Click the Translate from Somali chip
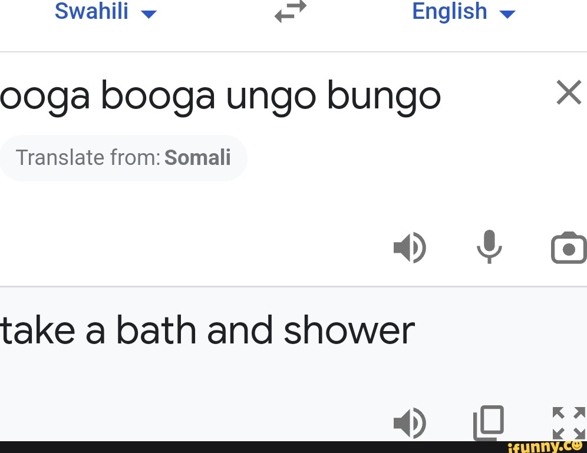587x453 pixels. pos(123,157)
